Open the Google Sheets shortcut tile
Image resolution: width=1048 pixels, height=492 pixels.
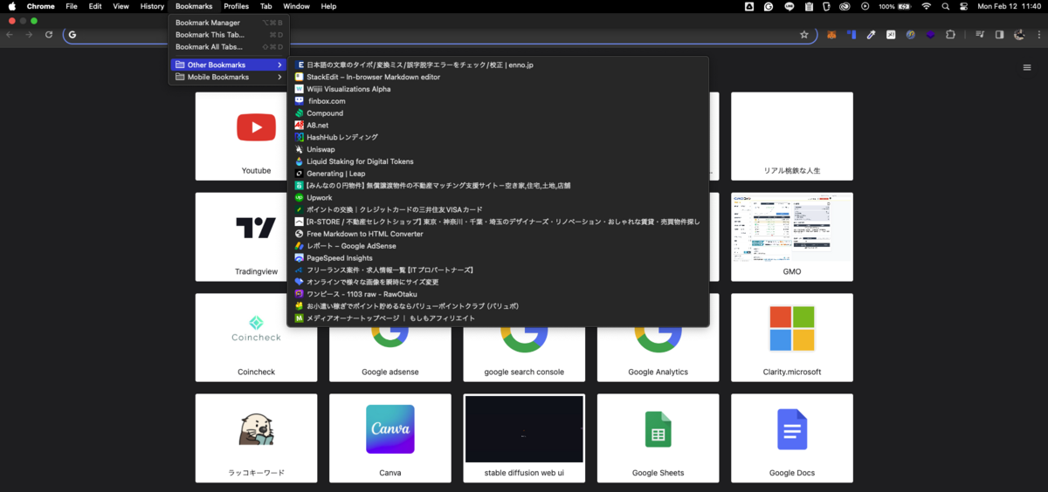(x=658, y=438)
